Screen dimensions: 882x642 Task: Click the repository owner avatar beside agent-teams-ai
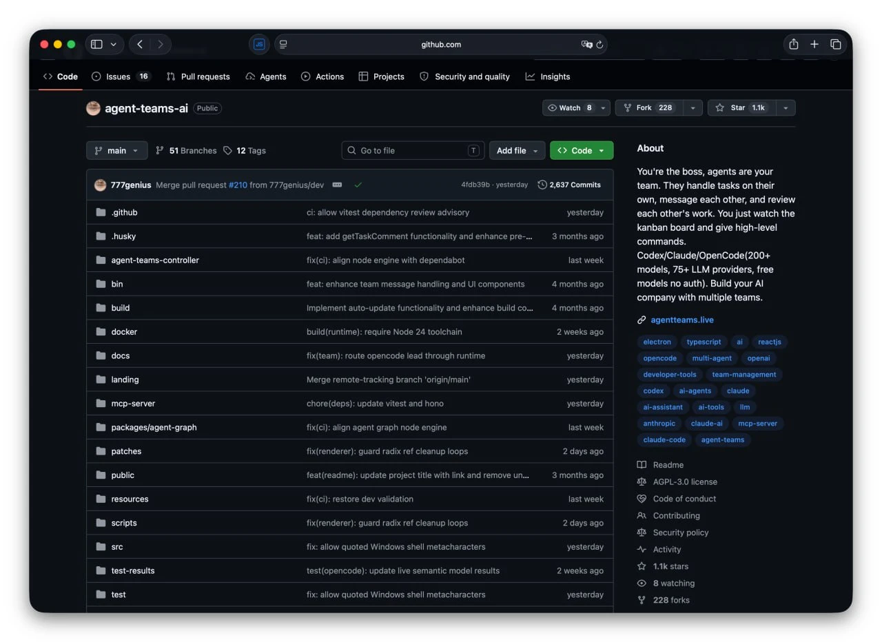click(93, 108)
